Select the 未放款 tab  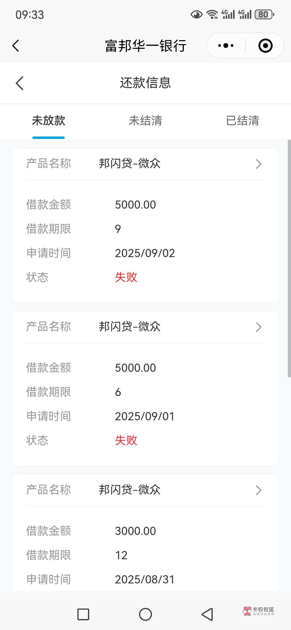[x=48, y=121]
